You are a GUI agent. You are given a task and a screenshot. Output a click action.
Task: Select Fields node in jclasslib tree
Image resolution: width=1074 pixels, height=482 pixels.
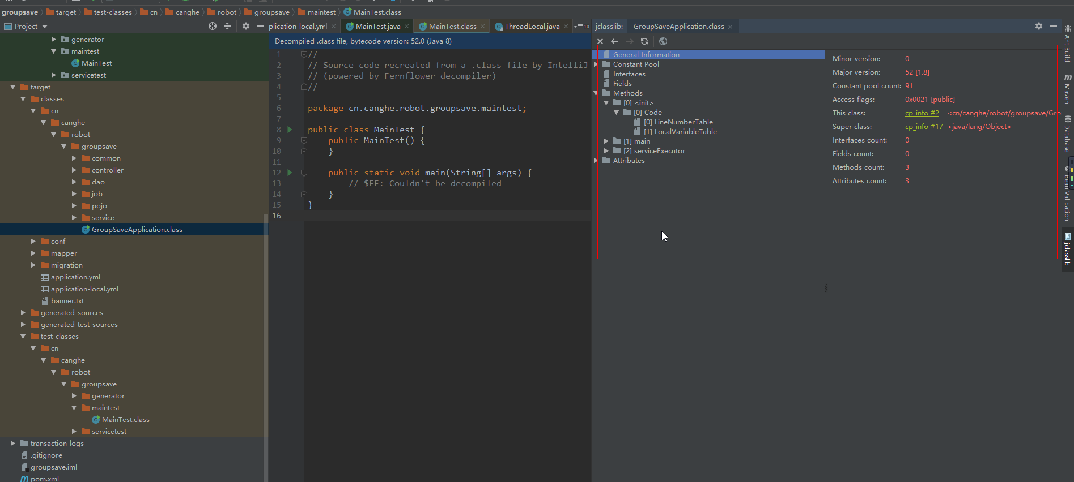(x=622, y=84)
